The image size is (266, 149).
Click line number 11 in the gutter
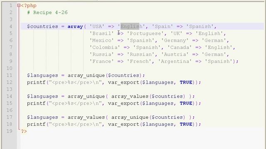[x=10, y=75]
